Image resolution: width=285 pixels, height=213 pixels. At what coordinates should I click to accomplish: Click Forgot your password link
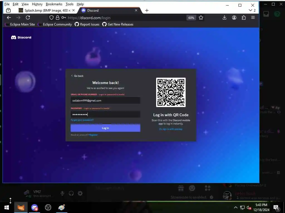tap(82, 120)
